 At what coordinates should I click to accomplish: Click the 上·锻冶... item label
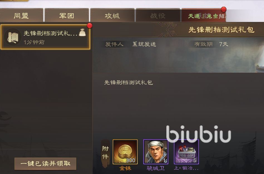pyautogui.click(x=186, y=168)
